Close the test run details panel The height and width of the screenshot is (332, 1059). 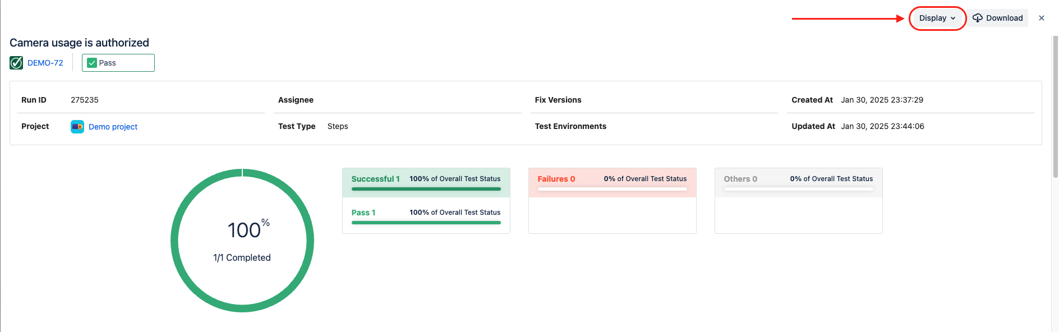click(x=1042, y=18)
